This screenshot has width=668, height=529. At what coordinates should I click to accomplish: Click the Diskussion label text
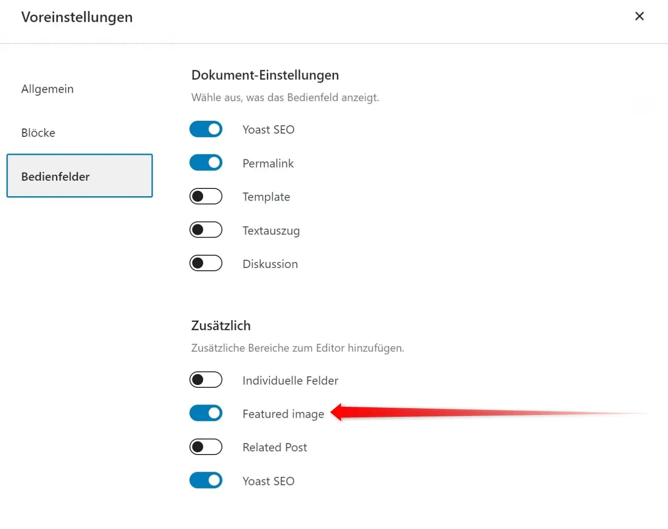click(270, 264)
